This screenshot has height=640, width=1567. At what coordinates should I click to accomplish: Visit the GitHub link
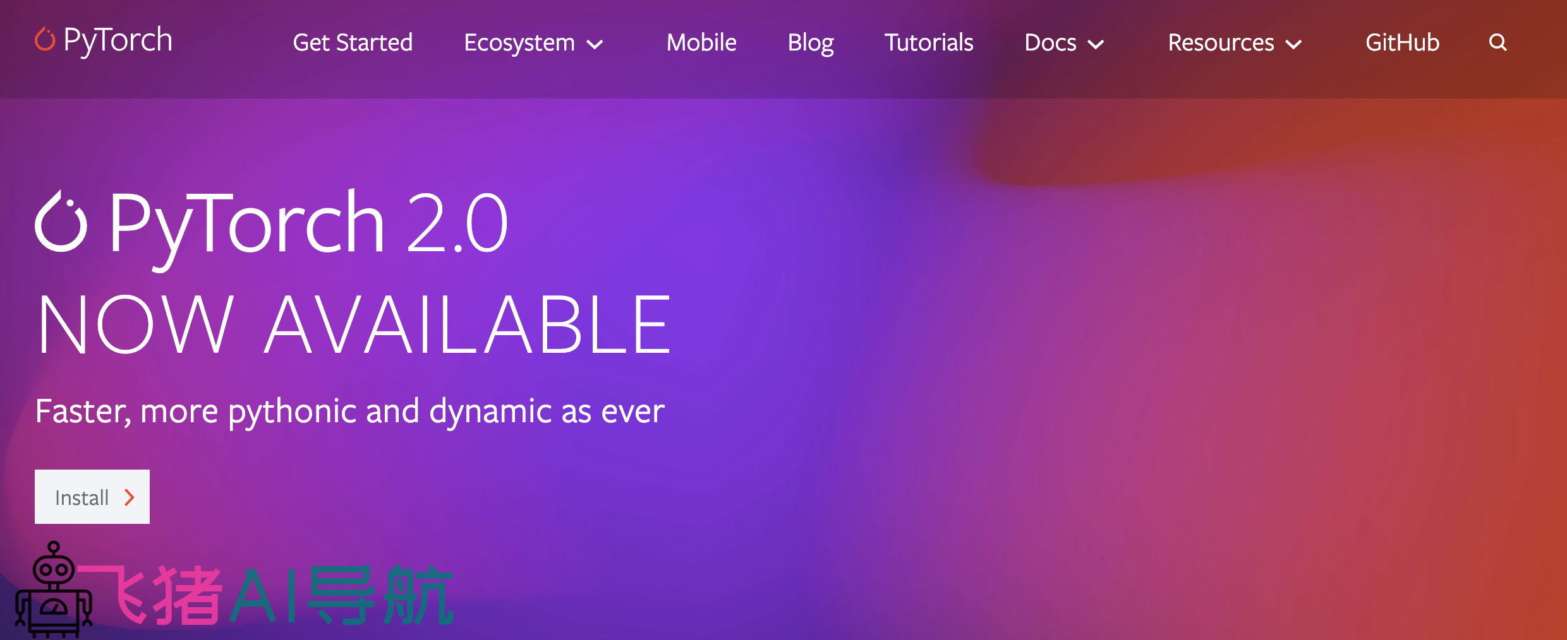pos(1403,42)
